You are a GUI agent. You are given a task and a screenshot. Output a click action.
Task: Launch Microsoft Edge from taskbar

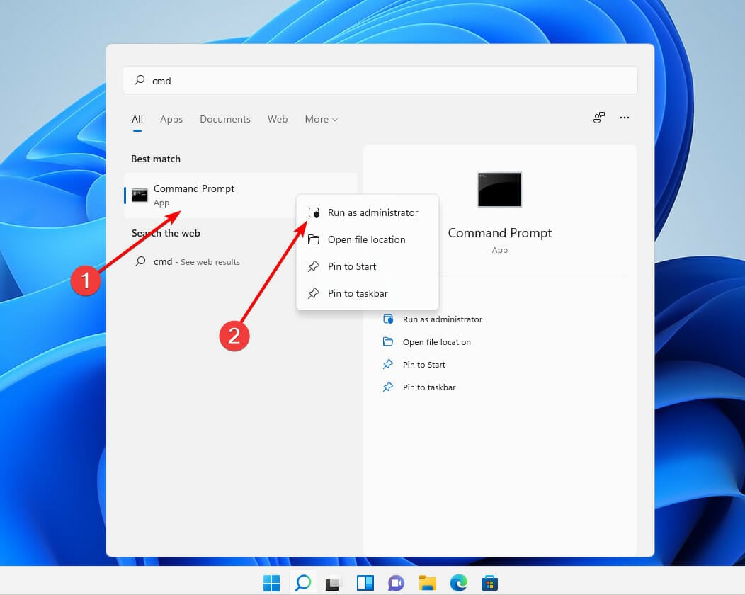(458, 583)
